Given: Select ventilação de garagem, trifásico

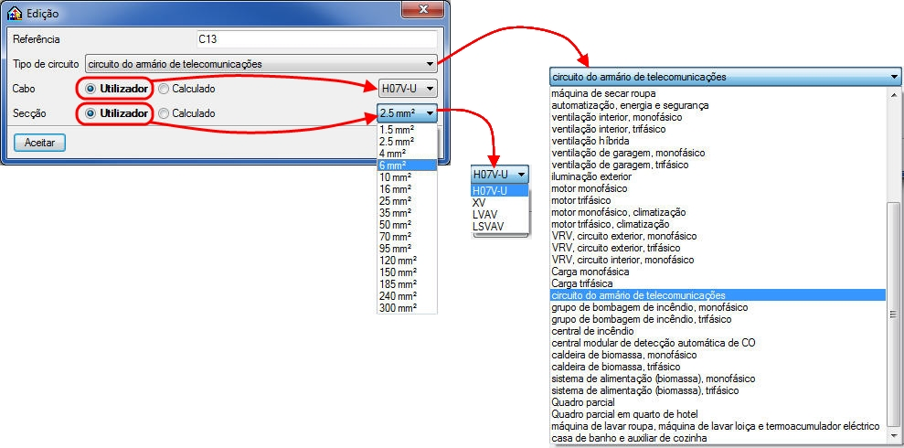Looking at the screenshot, I should [718, 165].
